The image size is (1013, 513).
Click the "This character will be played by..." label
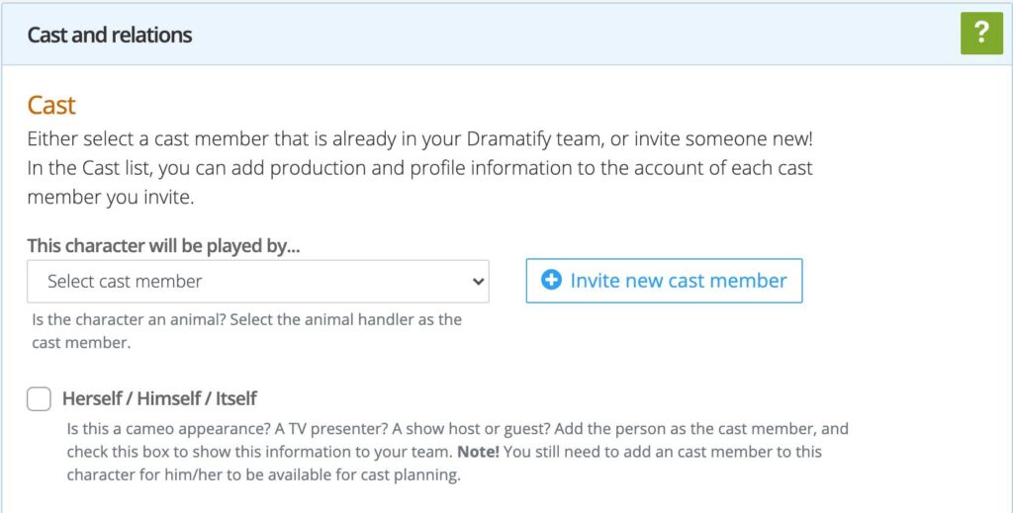tap(163, 246)
